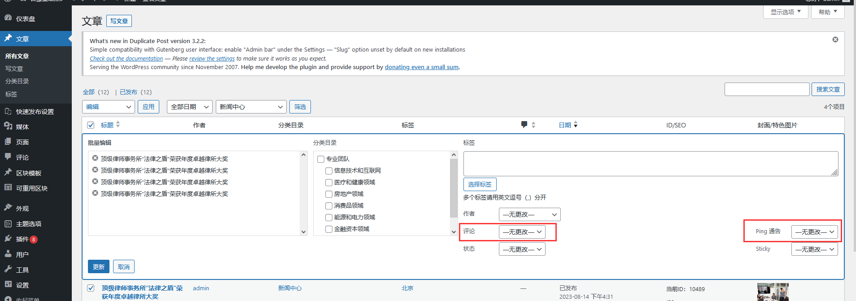This screenshot has width=856, height=301.
Task: Check the 医疗和健康领域 category
Action: click(x=329, y=183)
